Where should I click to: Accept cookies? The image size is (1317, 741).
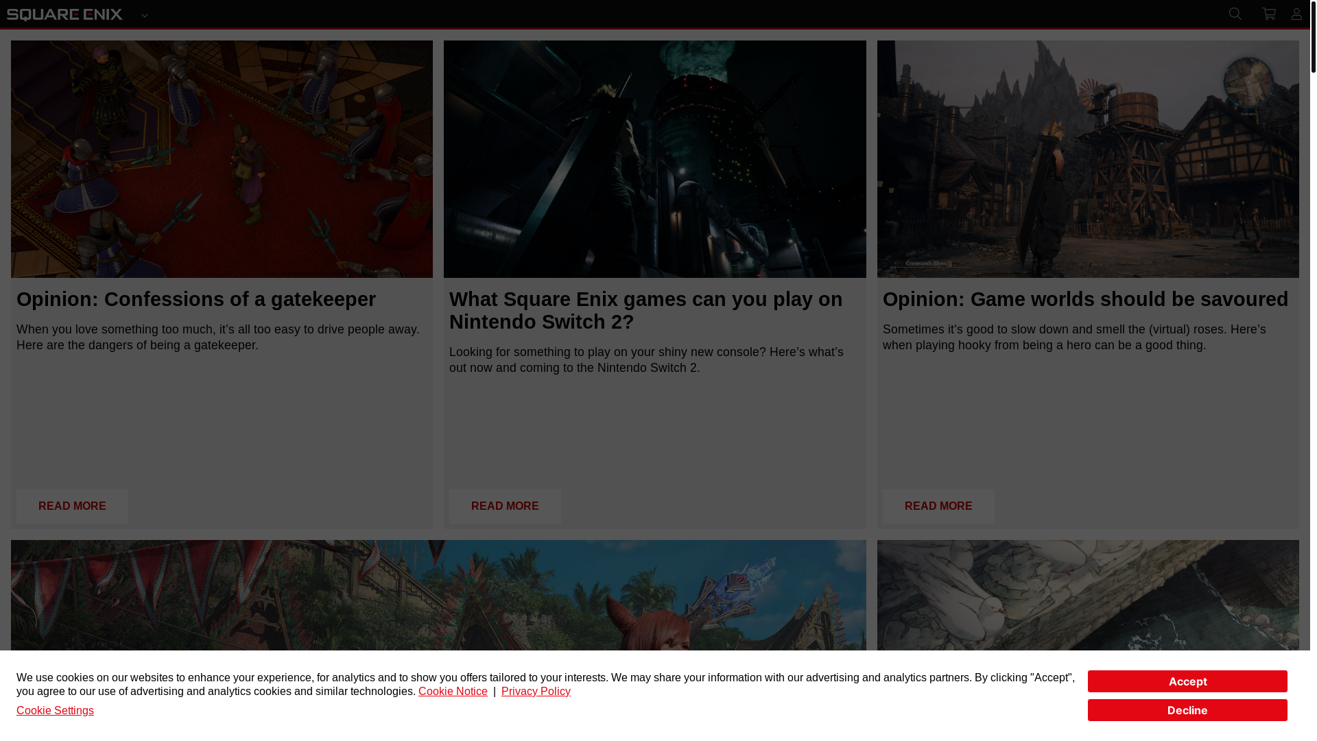click(x=1187, y=681)
